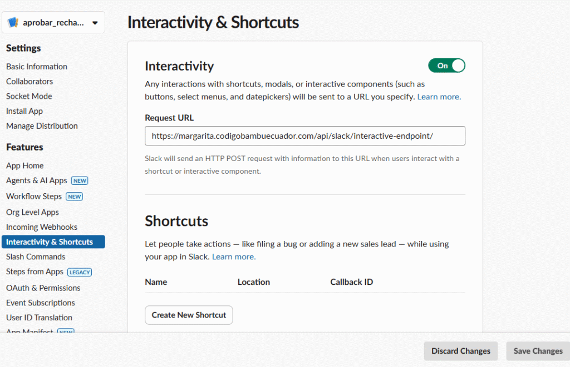Go to Collaborators in sidebar

pyautogui.click(x=30, y=82)
